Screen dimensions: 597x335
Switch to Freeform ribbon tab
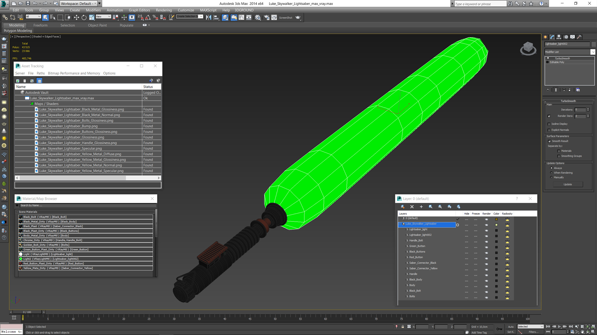[x=40, y=25]
